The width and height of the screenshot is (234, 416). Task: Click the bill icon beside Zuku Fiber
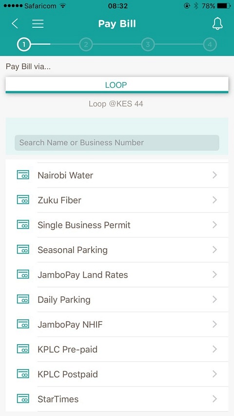pyautogui.click(x=23, y=200)
